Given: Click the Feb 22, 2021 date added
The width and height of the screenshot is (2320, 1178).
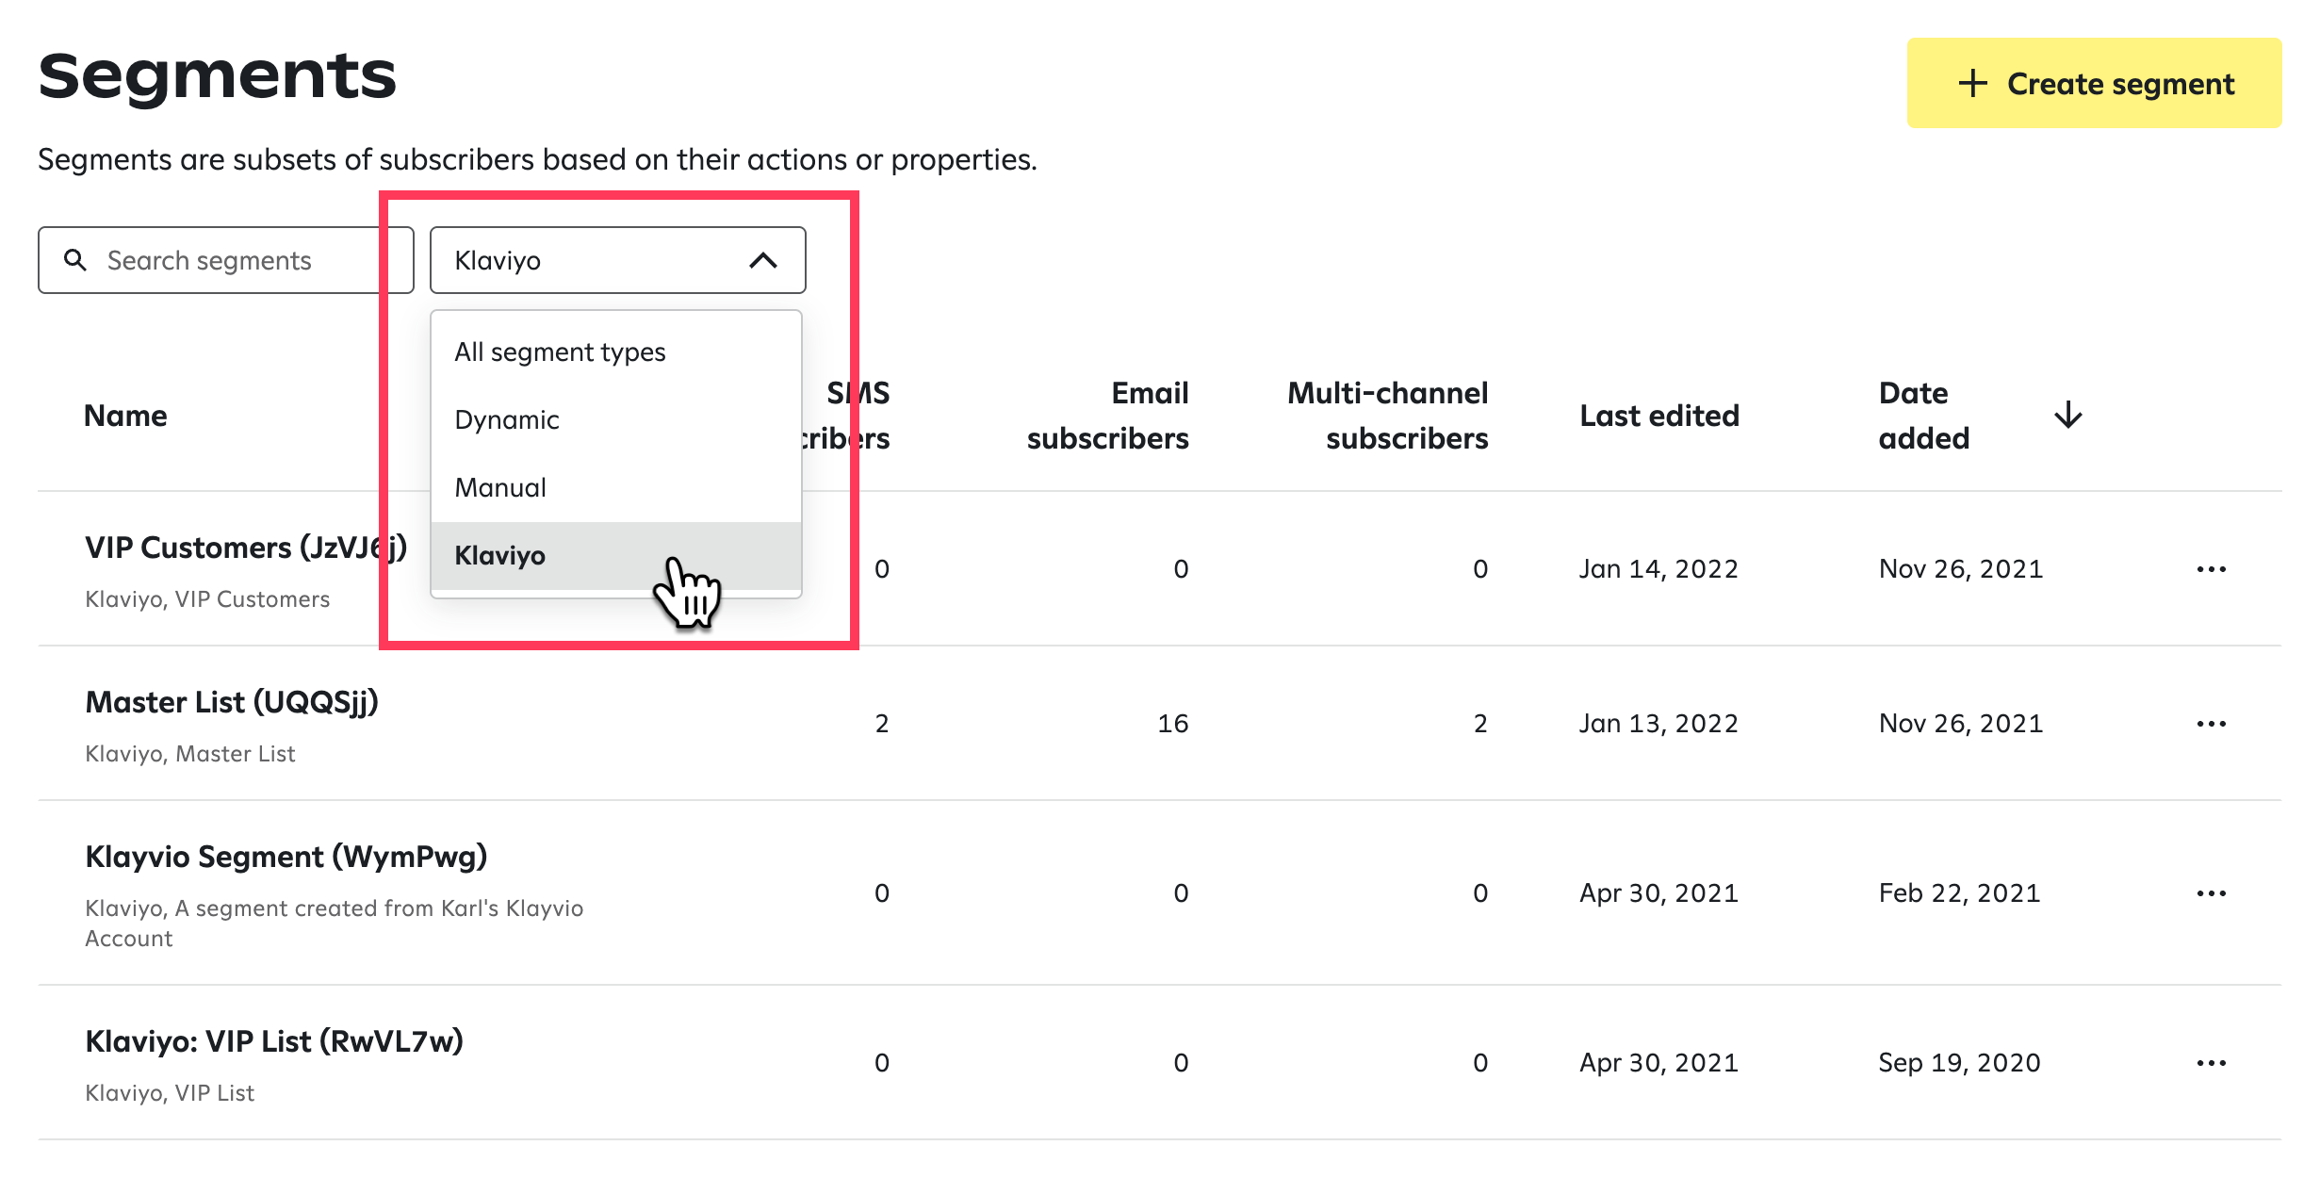Looking at the screenshot, I should coord(1959,893).
